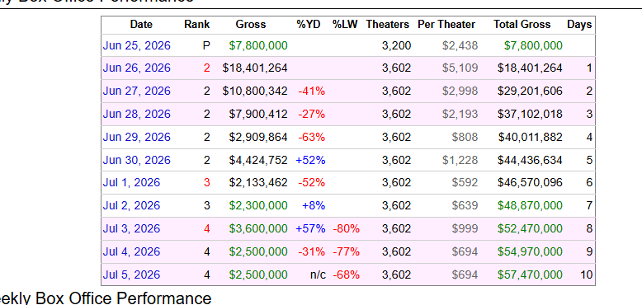
Task: Open the Jun 29, 2026 date link
Action: 136,137
